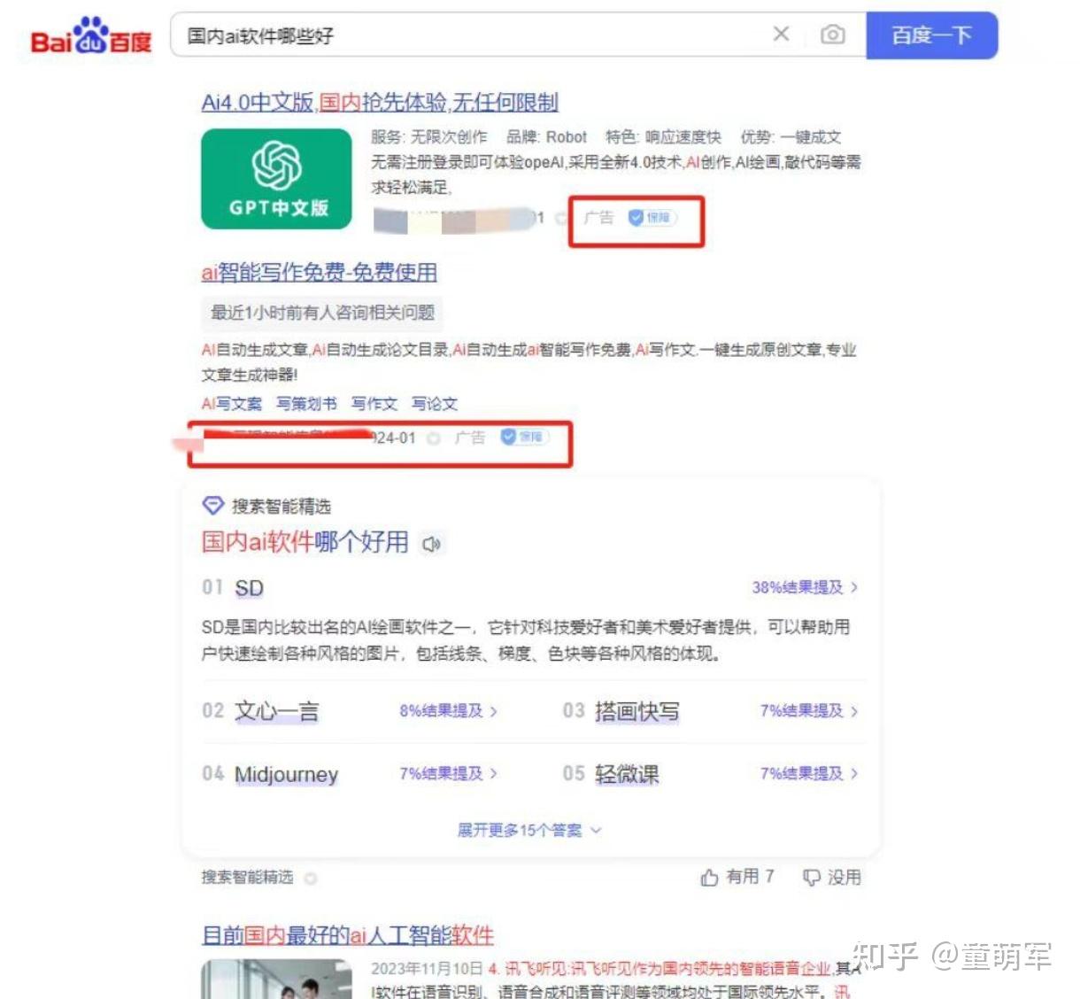
Task: Click the 搜索智能精选 diamond icon
Action: (x=212, y=506)
